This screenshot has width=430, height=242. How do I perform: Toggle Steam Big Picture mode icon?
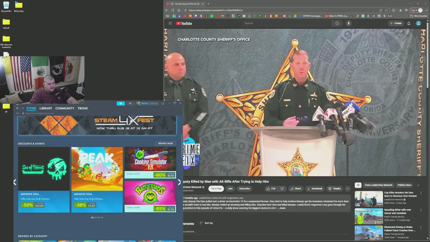pyautogui.click(x=163, y=103)
